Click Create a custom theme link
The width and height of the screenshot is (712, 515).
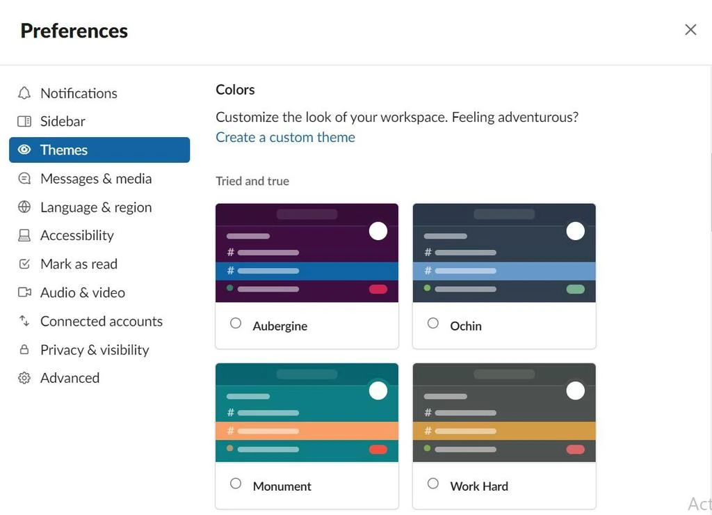pos(285,137)
